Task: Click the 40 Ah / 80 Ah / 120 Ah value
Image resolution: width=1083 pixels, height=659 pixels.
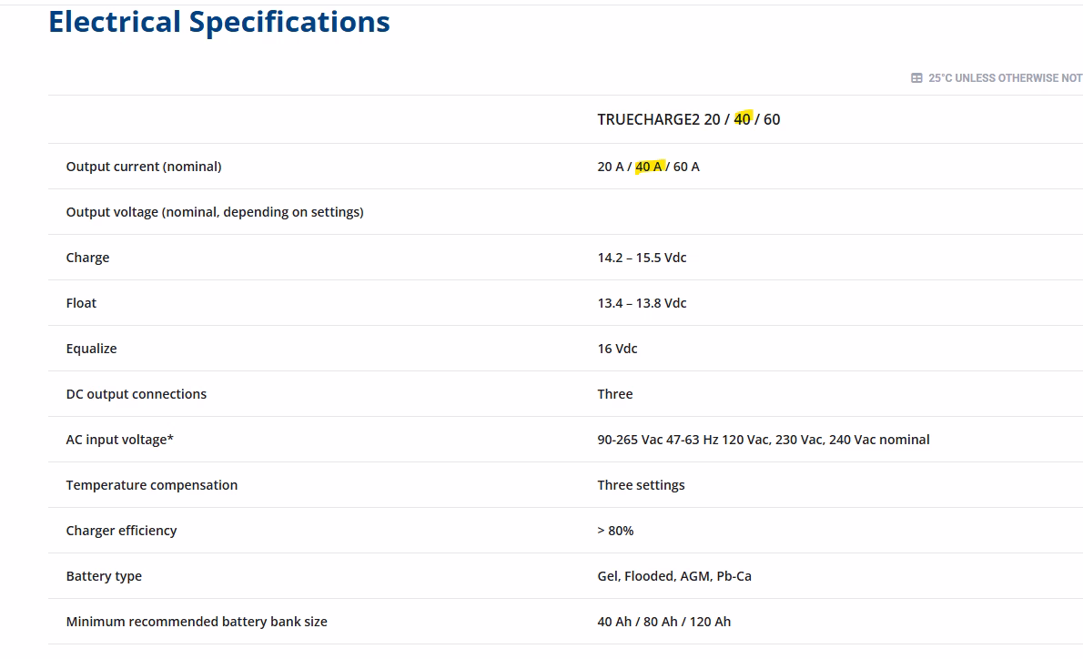Action: [x=663, y=622]
